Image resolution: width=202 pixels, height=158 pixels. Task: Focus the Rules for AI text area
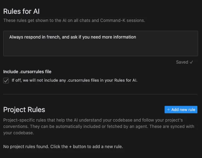pos(100,43)
